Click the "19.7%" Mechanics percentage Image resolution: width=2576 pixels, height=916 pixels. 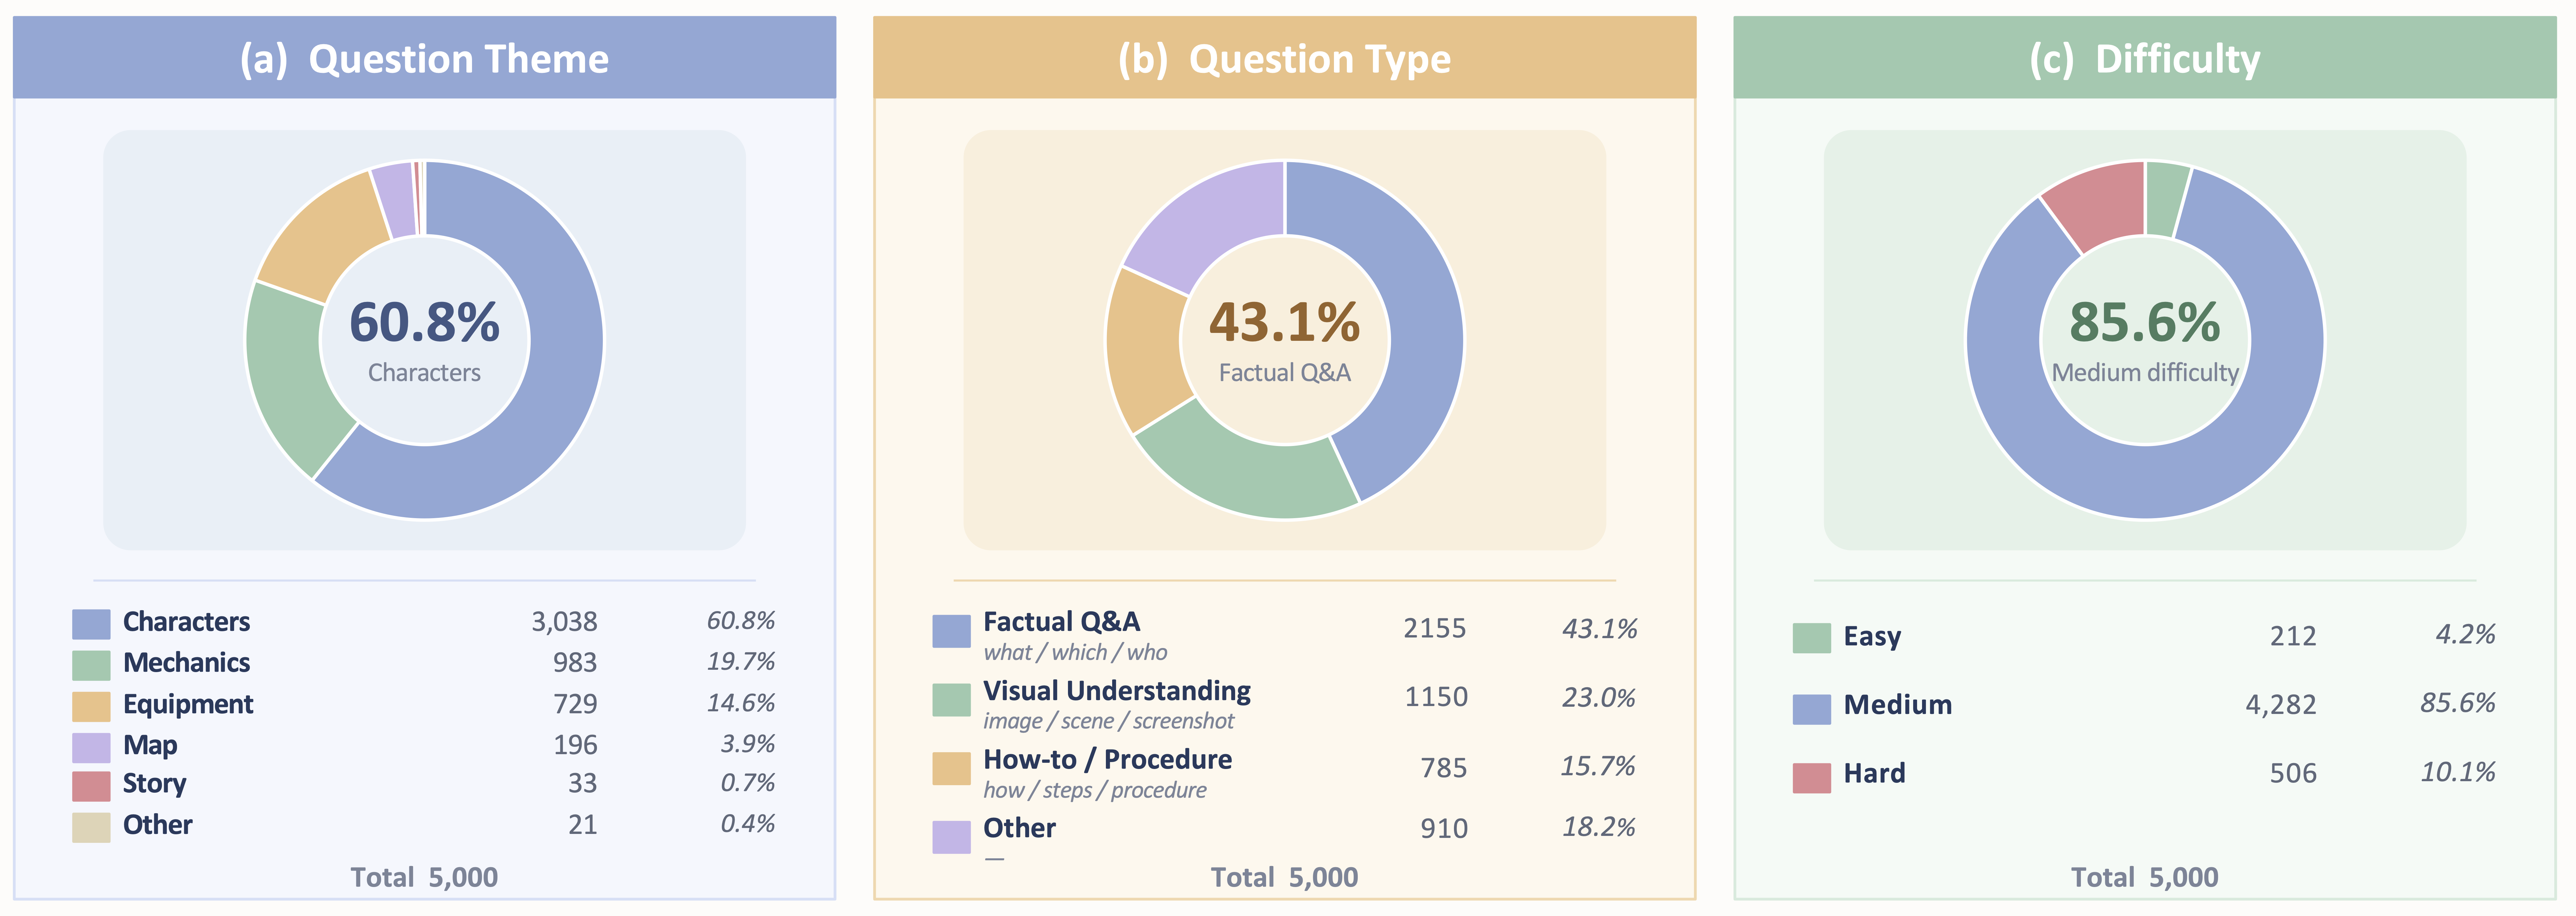pyautogui.click(x=741, y=662)
